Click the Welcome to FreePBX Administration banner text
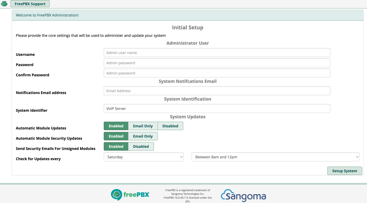This screenshot has width=367, height=203. (47, 15)
